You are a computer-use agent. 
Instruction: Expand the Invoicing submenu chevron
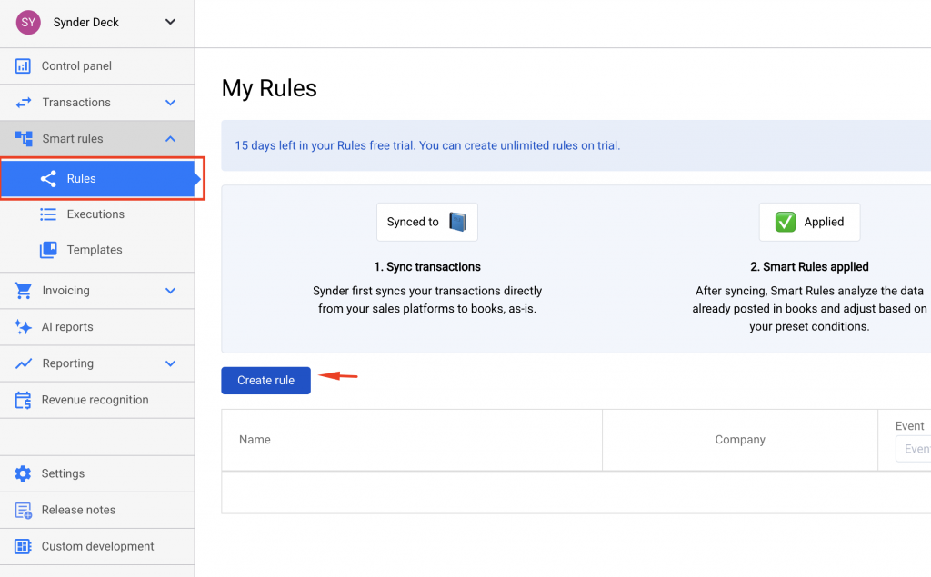pyautogui.click(x=170, y=291)
